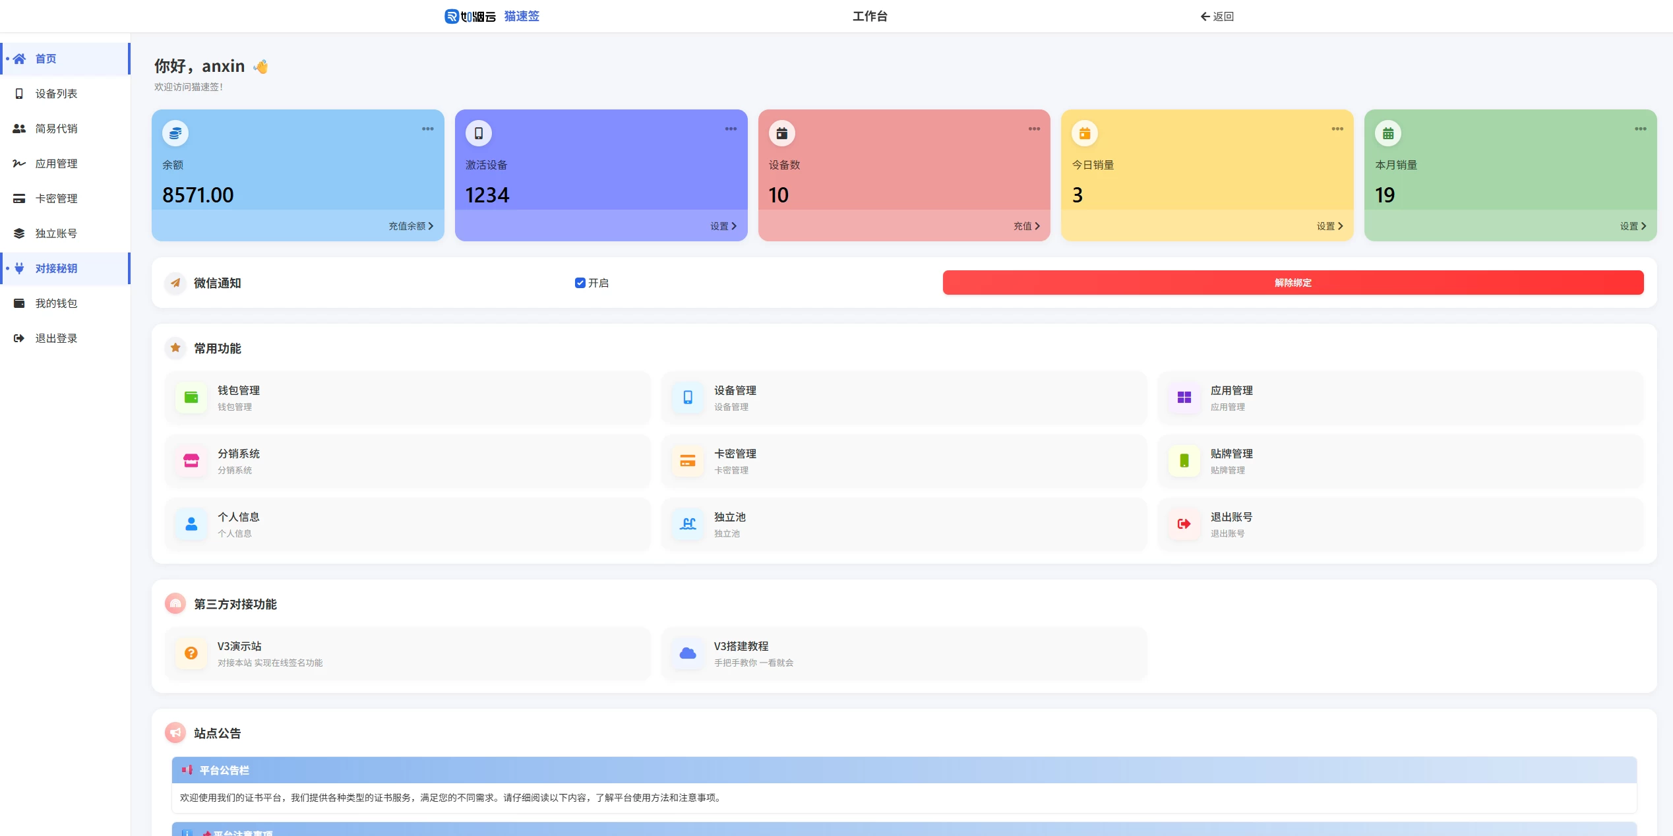
Task: Open options on the monthly sales (本月销量) card
Action: click(1641, 129)
